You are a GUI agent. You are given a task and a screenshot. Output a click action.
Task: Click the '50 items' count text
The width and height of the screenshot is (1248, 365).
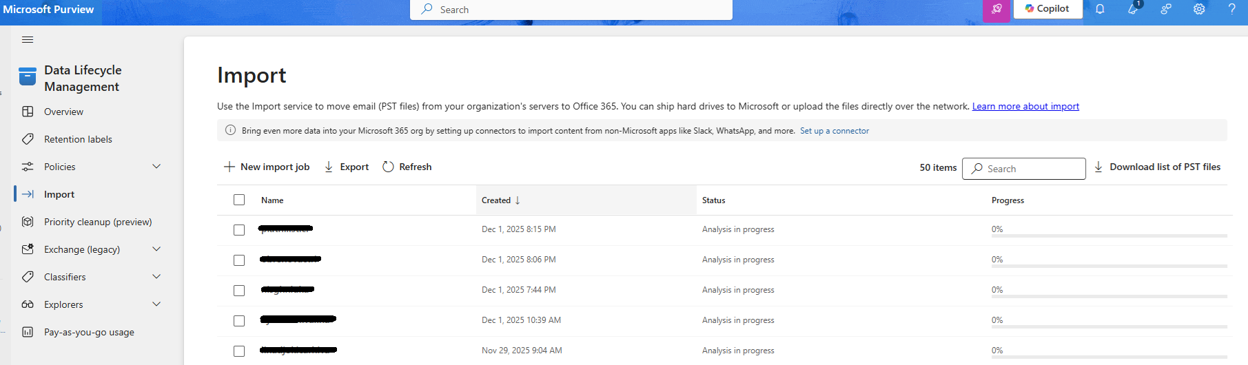click(938, 167)
